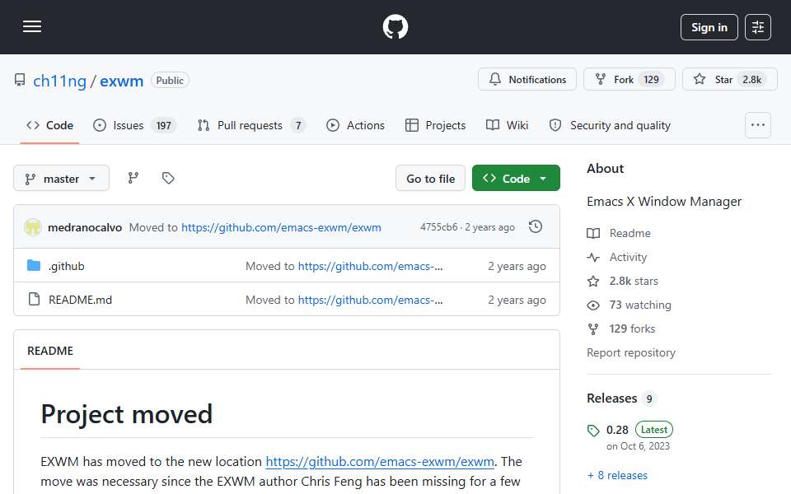Click the 'Project moved' heading

point(127,414)
